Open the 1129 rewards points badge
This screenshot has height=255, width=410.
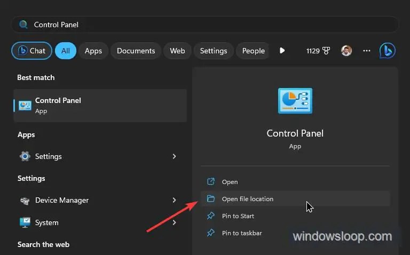pos(318,51)
